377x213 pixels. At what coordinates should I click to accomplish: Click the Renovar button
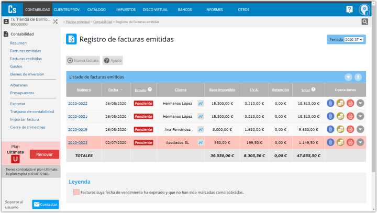(44, 154)
